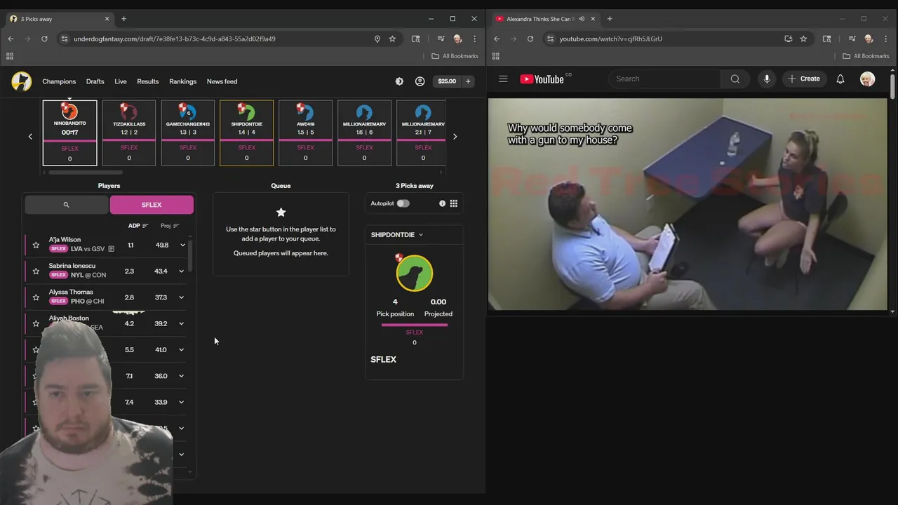This screenshot has height=505, width=898.
Task: Open the Champions nav item
Action: pyautogui.click(x=59, y=81)
